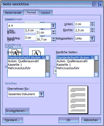Increase the Breite value with up arrow
This screenshot has height=126, width=104.
[54, 31]
